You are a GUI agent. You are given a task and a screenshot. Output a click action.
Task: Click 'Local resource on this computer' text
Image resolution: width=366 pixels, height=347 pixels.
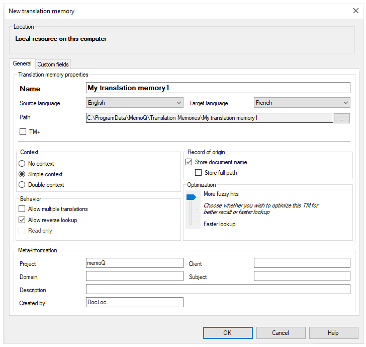(61, 39)
